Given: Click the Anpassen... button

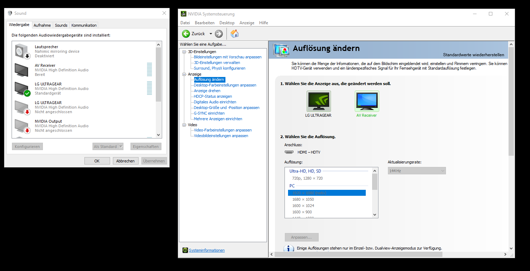Looking at the screenshot, I should pos(302,237).
